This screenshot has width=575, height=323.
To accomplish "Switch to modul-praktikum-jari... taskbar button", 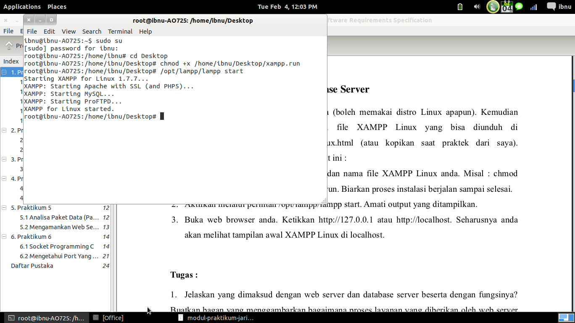I will (x=216, y=318).
